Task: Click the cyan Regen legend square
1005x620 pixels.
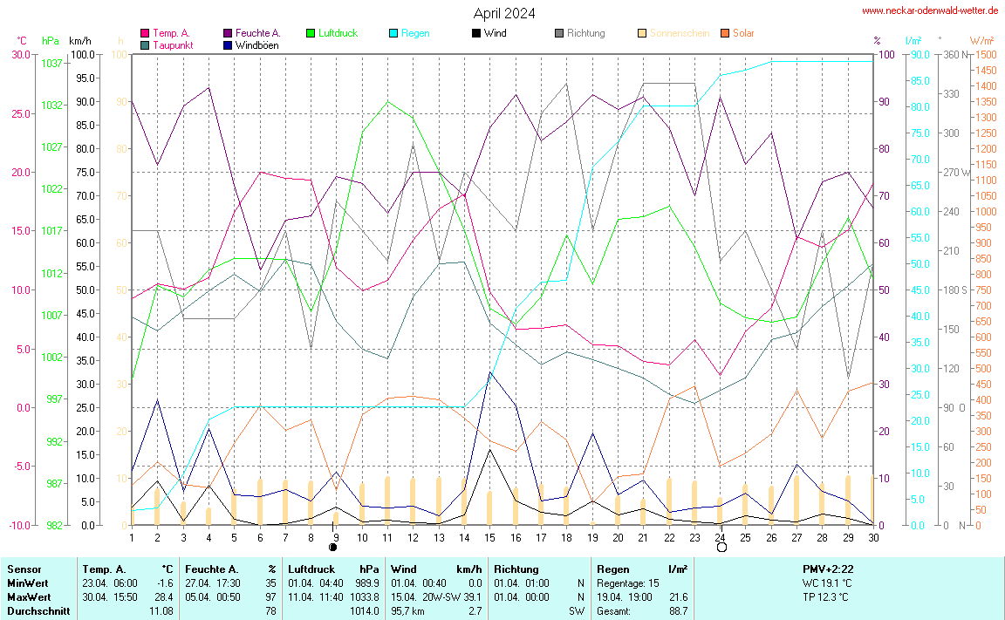Action: [393, 33]
